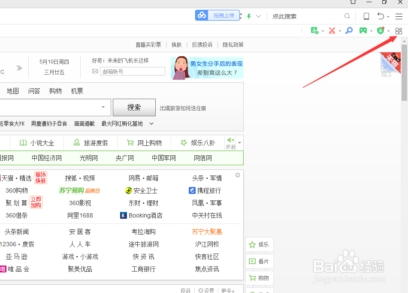Screen dimensions: 408x293
Task: Open the 网上购物 tab with cart icon
Action: (144, 143)
